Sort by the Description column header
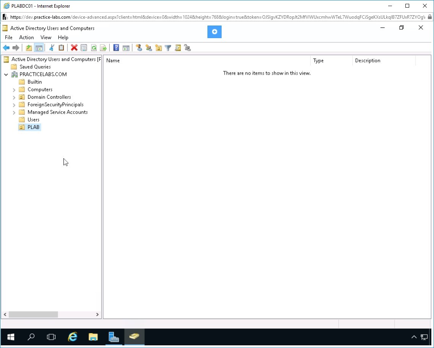This screenshot has height=348, width=434. (384, 61)
